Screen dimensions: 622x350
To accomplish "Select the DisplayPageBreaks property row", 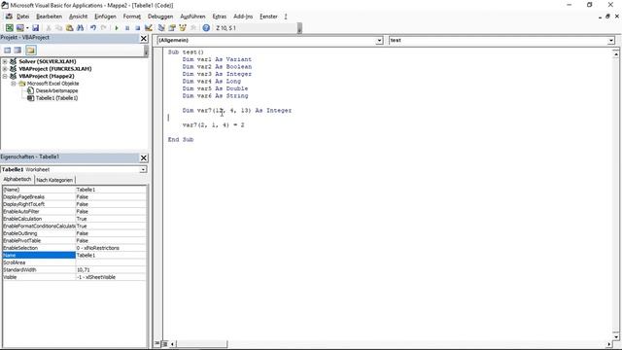I will (x=74, y=196).
